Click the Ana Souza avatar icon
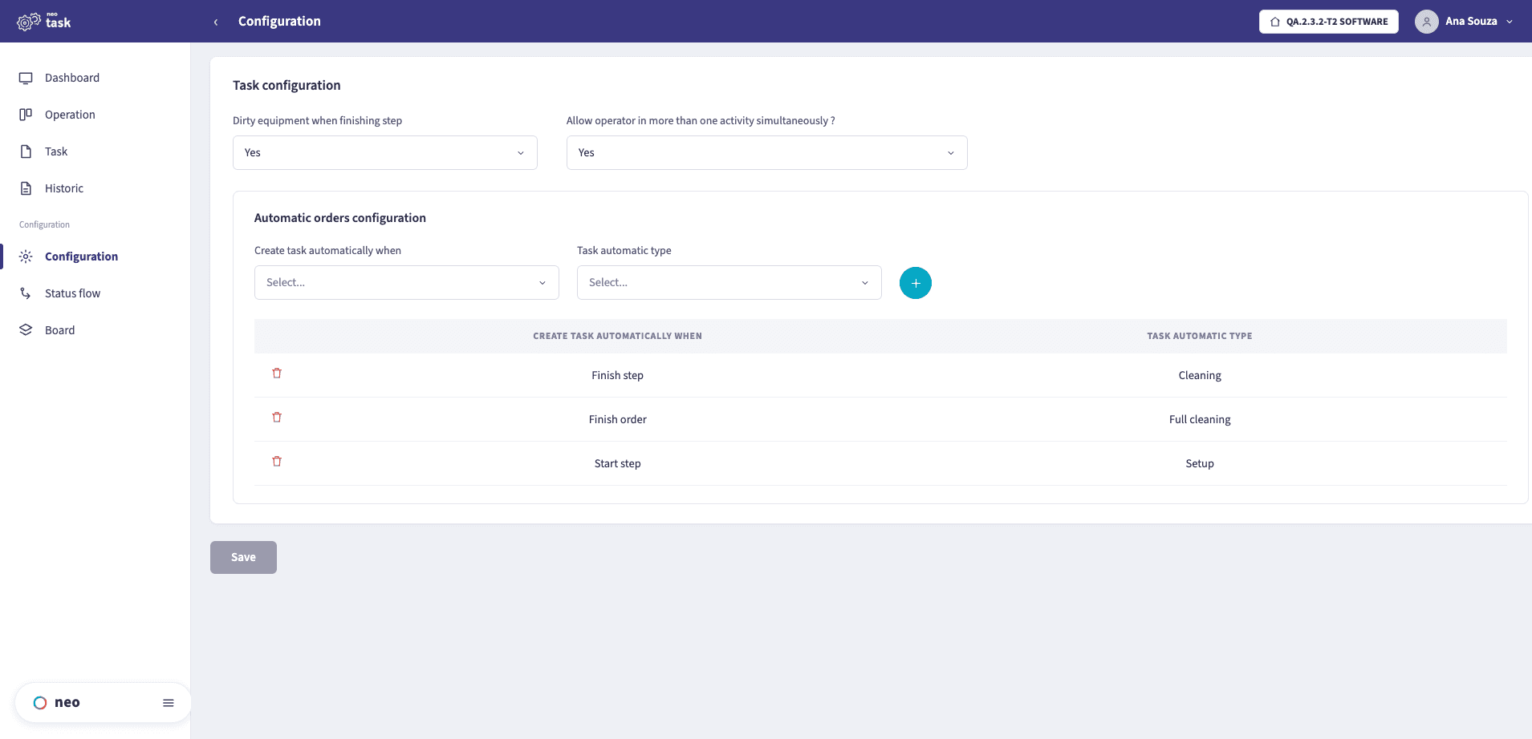The height and width of the screenshot is (739, 1532). [x=1426, y=22]
